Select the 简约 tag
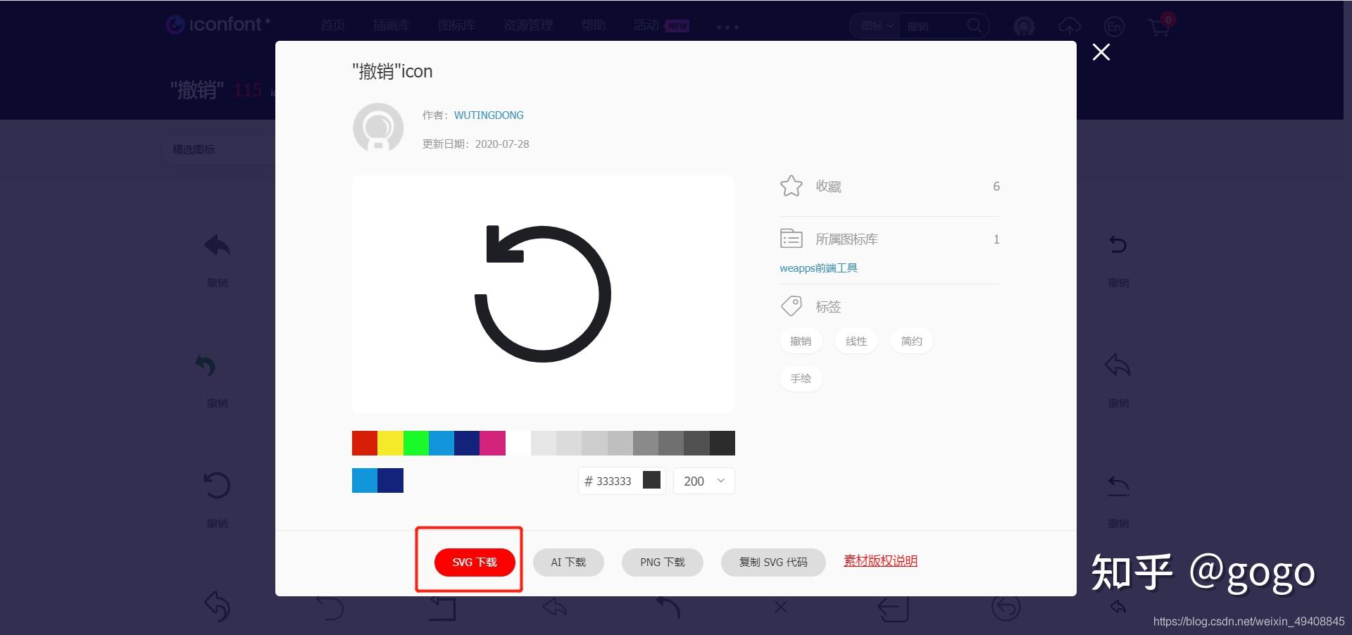The height and width of the screenshot is (635, 1352). [911, 341]
